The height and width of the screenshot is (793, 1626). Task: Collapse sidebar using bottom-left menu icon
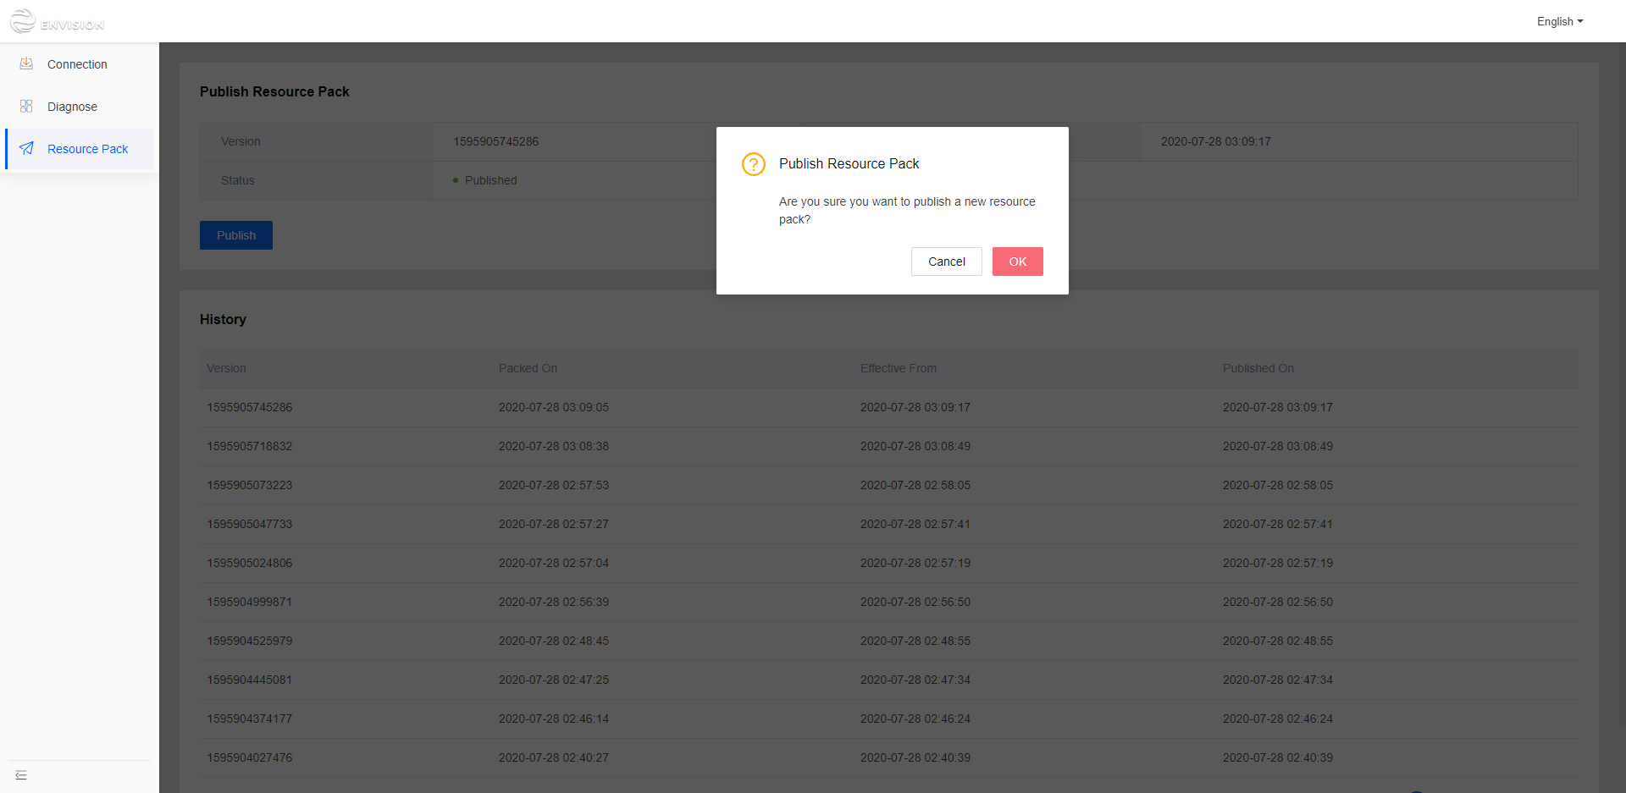pos(21,775)
